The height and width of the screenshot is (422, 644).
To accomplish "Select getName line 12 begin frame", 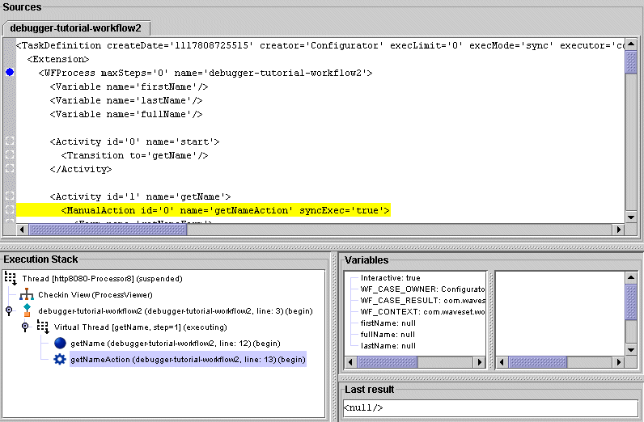I will pos(176,344).
